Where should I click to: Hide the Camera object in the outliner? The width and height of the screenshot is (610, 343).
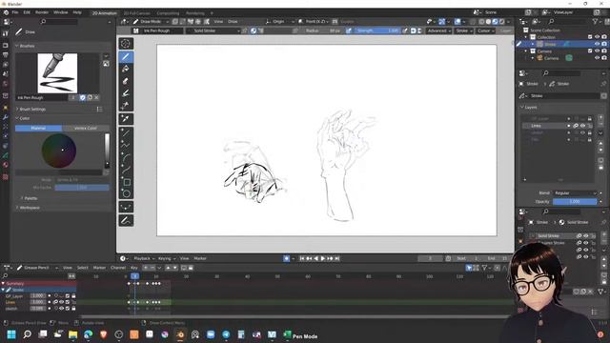[597, 58]
